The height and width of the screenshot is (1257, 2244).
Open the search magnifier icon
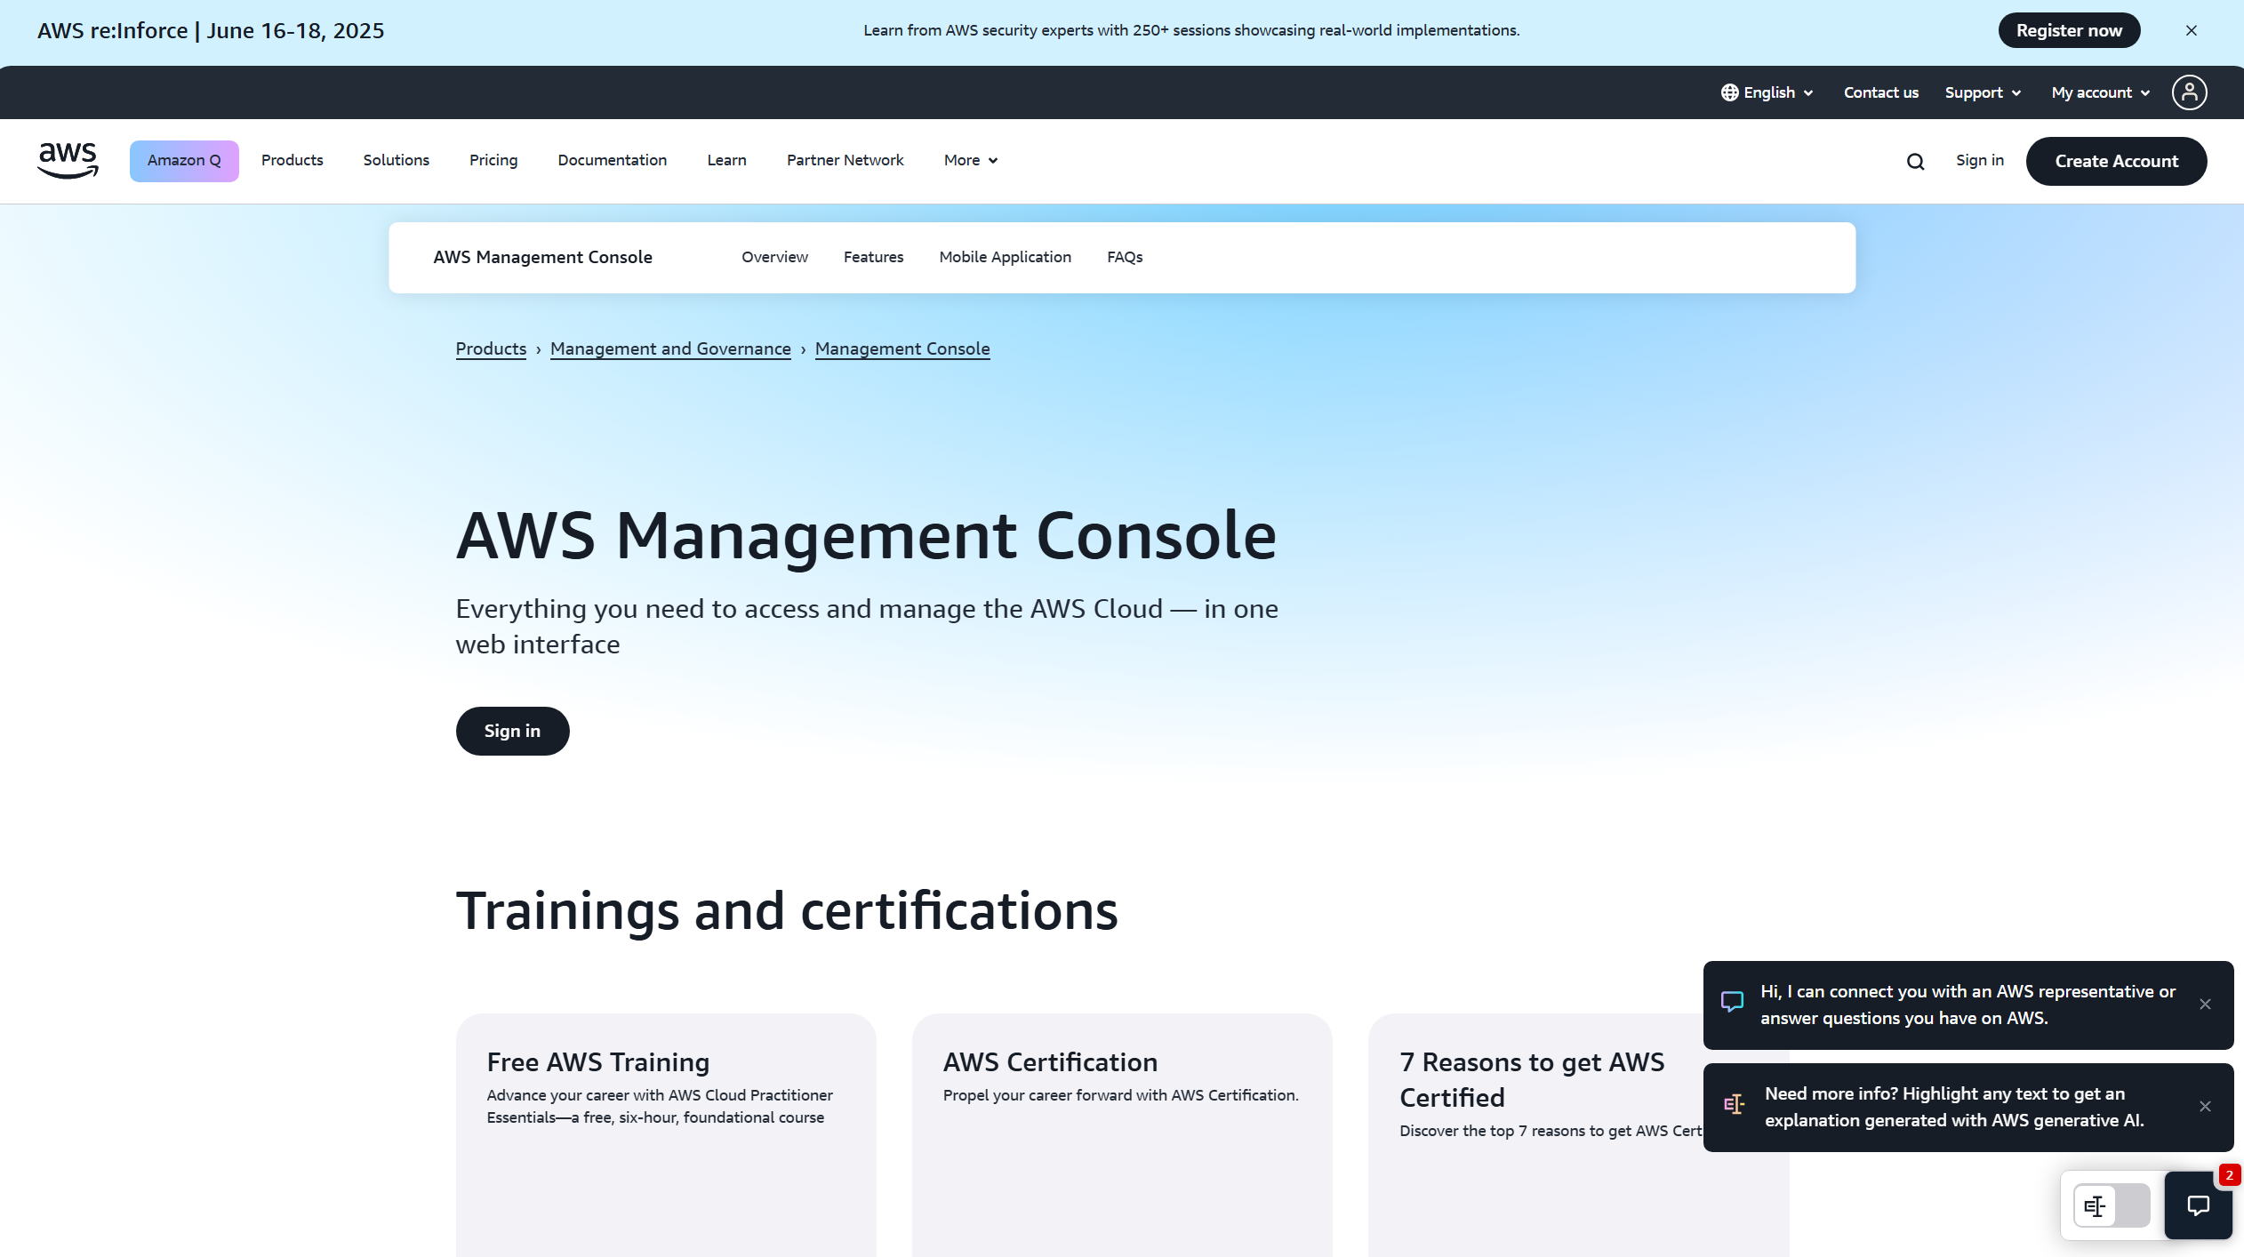click(1915, 162)
